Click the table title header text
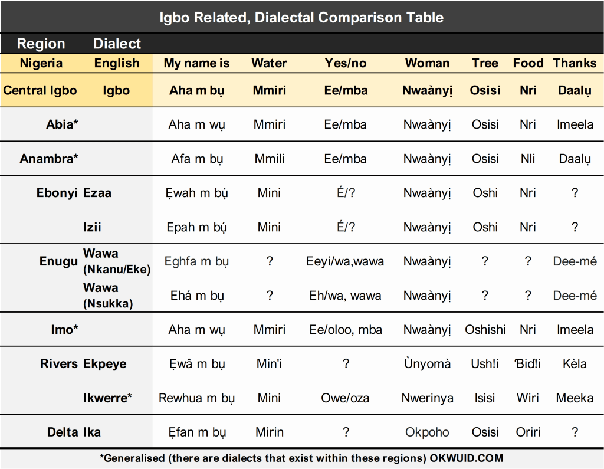 (301, 17)
